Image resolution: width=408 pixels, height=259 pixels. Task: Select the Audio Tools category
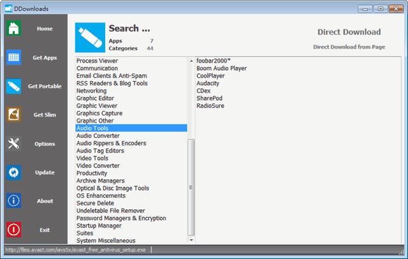(x=92, y=128)
